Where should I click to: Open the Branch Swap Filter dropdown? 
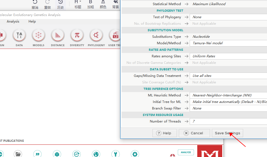click(x=228, y=108)
